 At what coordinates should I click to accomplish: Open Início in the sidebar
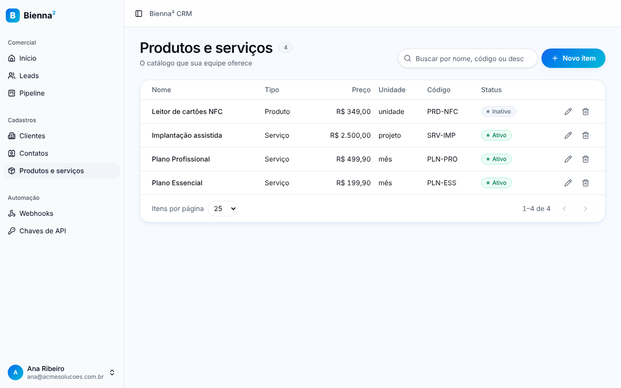tap(62, 58)
